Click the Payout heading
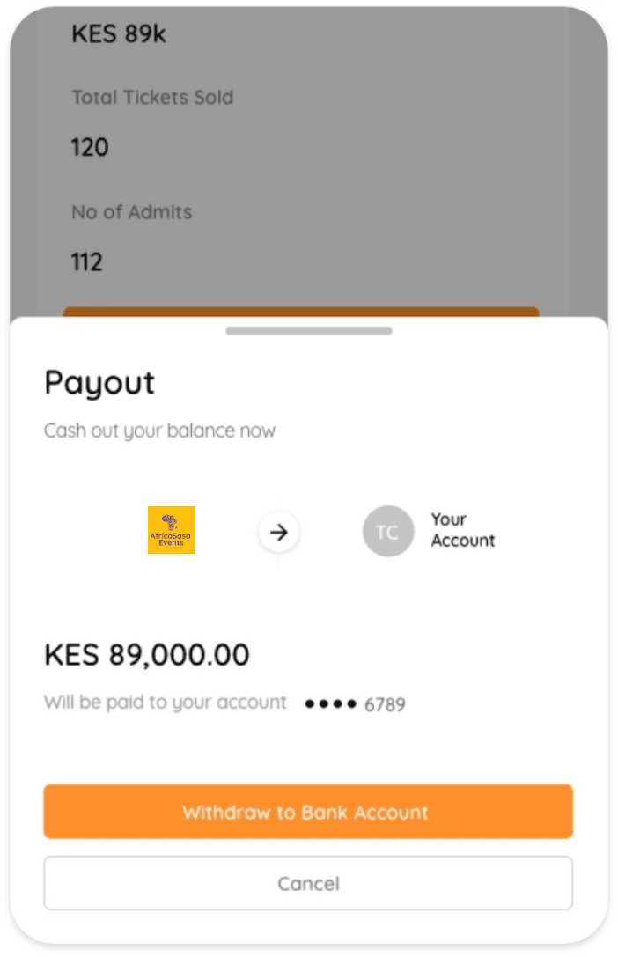 99,383
